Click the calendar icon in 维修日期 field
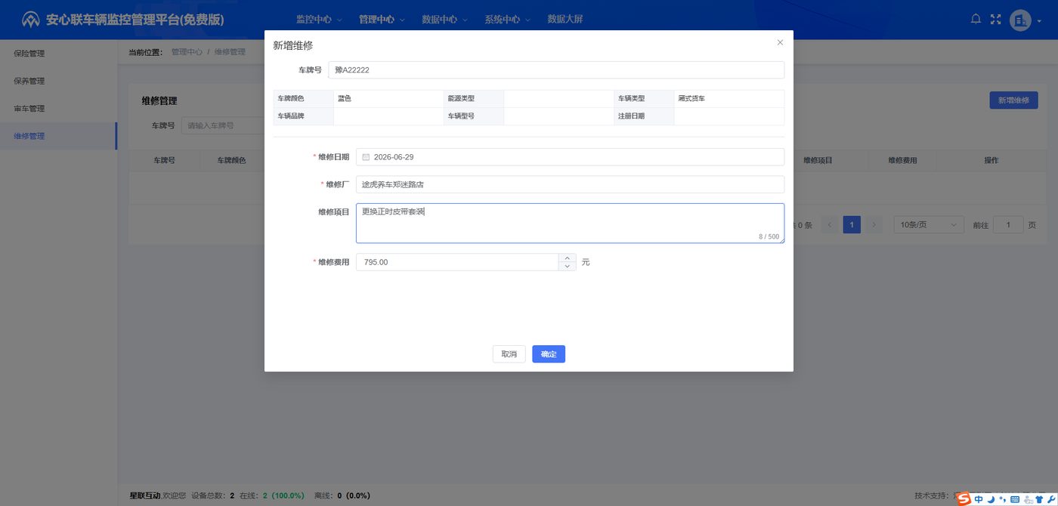Viewport: 1058px width, 506px height. [366, 157]
